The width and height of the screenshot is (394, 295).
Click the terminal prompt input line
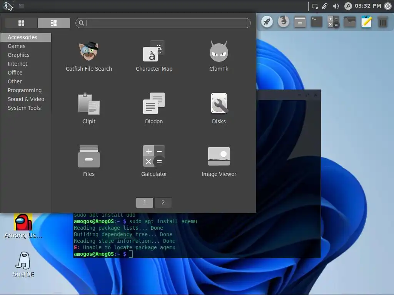click(197, 254)
